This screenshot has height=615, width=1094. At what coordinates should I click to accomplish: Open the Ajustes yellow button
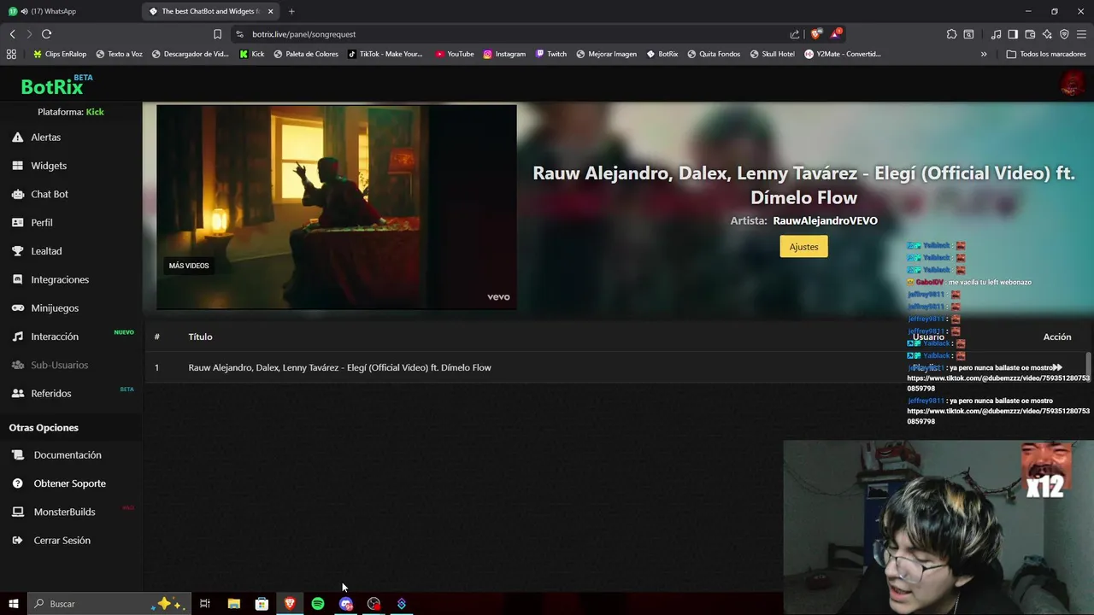(x=803, y=247)
